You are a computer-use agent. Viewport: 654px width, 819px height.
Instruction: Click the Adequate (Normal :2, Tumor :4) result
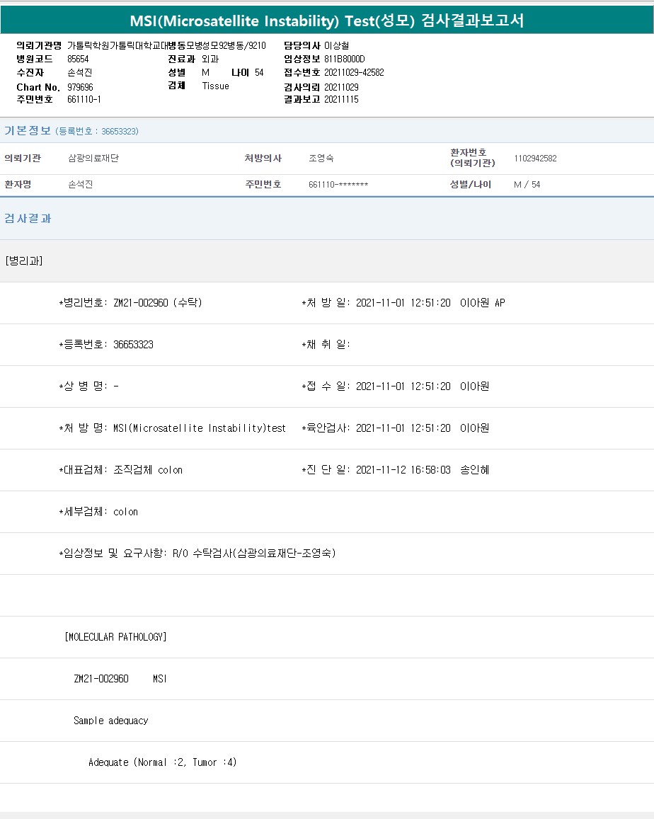tap(162, 762)
